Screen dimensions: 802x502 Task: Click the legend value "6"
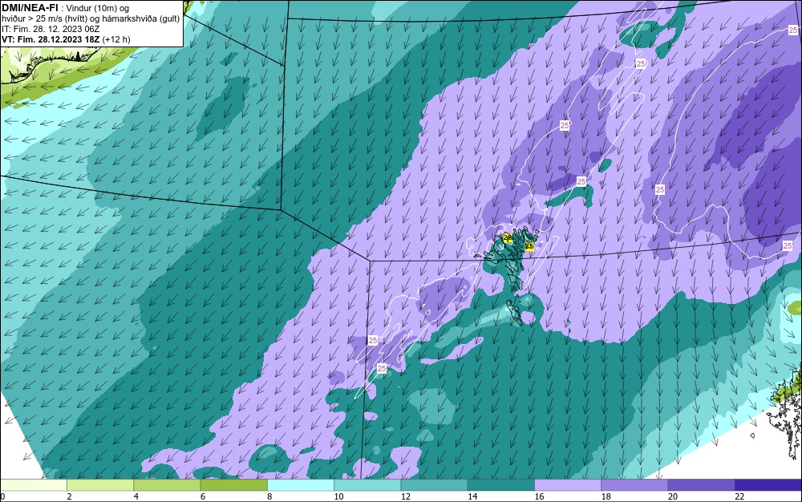tap(203, 496)
